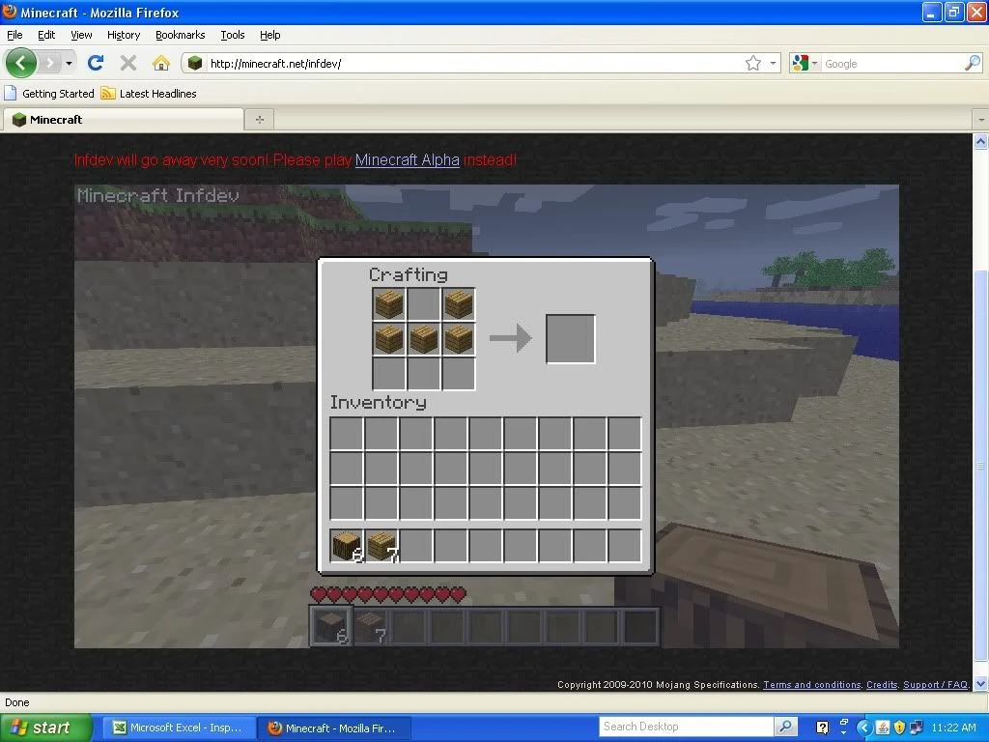Pick the plank in the top-left crafting slot

tap(388, 304)
